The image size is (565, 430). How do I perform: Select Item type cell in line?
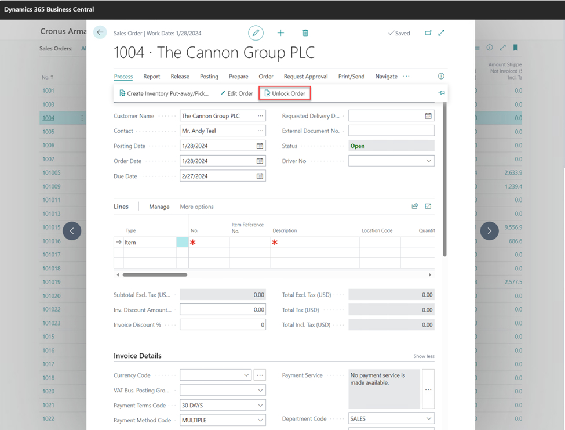point(150,243)
